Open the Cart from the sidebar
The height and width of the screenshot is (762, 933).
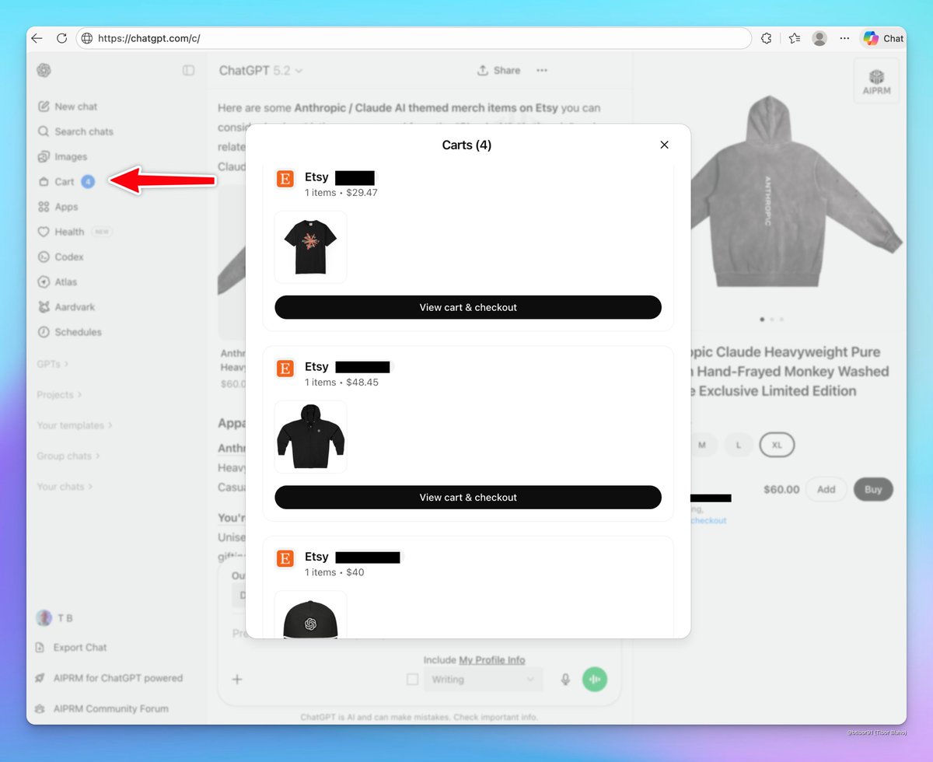pyautogui.click(x=64, y=181)
